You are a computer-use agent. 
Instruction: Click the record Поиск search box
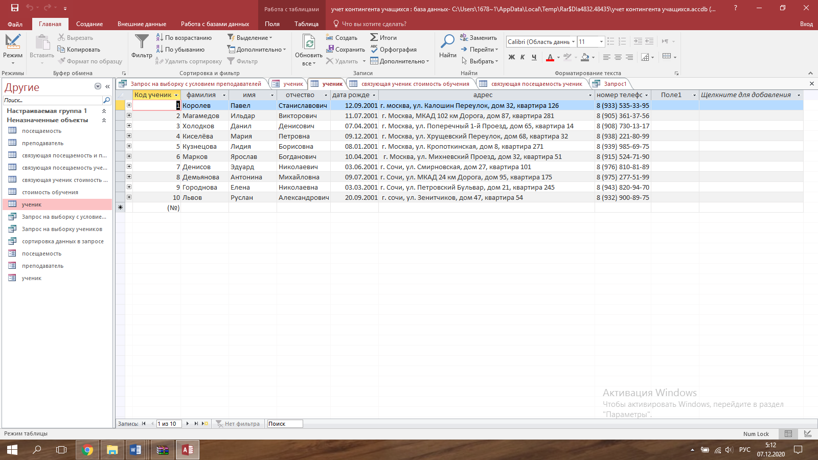[285, 424]
